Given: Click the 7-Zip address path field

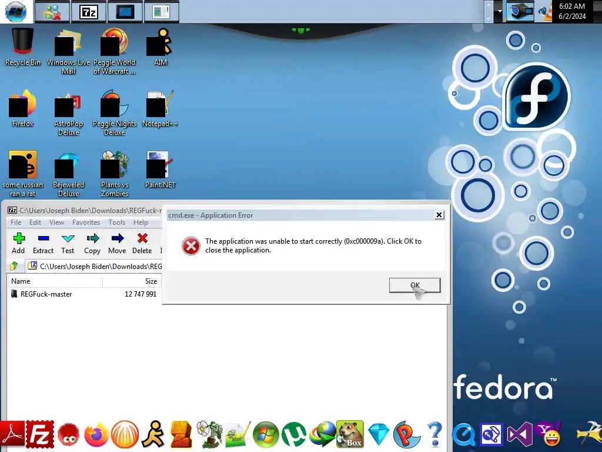Looking at the screenshot, I should tap(95, 266).
